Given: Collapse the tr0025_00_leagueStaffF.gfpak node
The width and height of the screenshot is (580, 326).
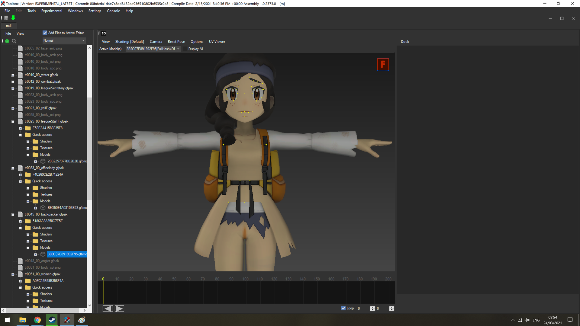Looking at the screenshot, I should [x=13, y=122].
